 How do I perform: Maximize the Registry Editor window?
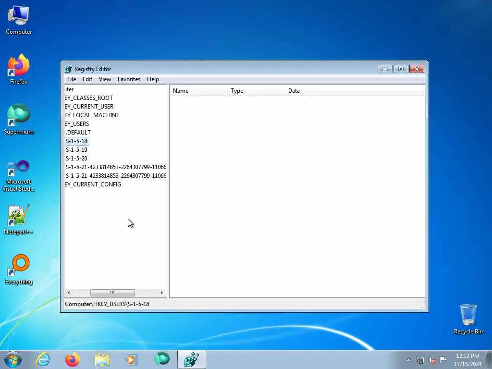click(x=401, y=69)
